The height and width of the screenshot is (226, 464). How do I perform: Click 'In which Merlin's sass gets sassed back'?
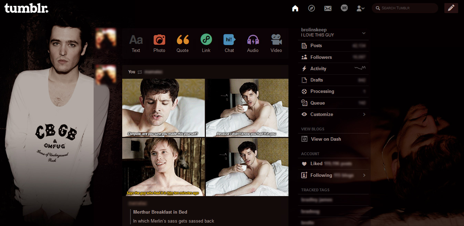(x=173, y=221)
